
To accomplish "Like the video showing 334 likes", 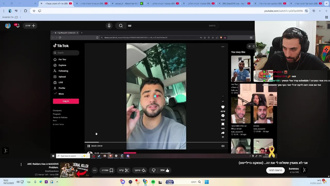I will [165, 170].
